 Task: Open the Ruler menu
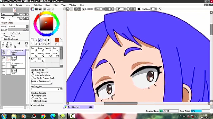tap(47, 5)
